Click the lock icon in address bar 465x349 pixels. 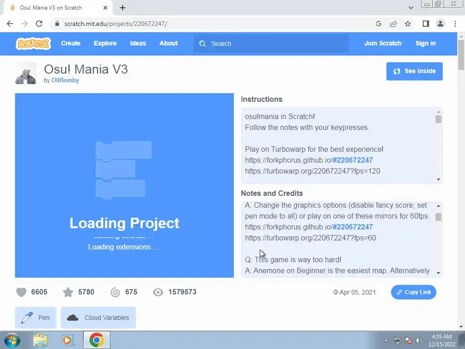tap(57, 24)
